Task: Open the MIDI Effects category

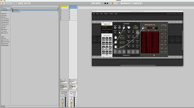Action: click(x=6, y=22)
